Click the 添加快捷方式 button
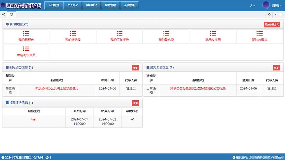This screenshot has height=160, width=285. pyautogui.click(x=272, y=25)
